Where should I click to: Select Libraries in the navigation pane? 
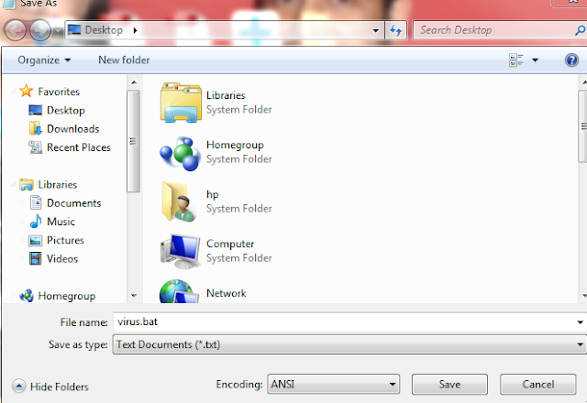(57, 184)
